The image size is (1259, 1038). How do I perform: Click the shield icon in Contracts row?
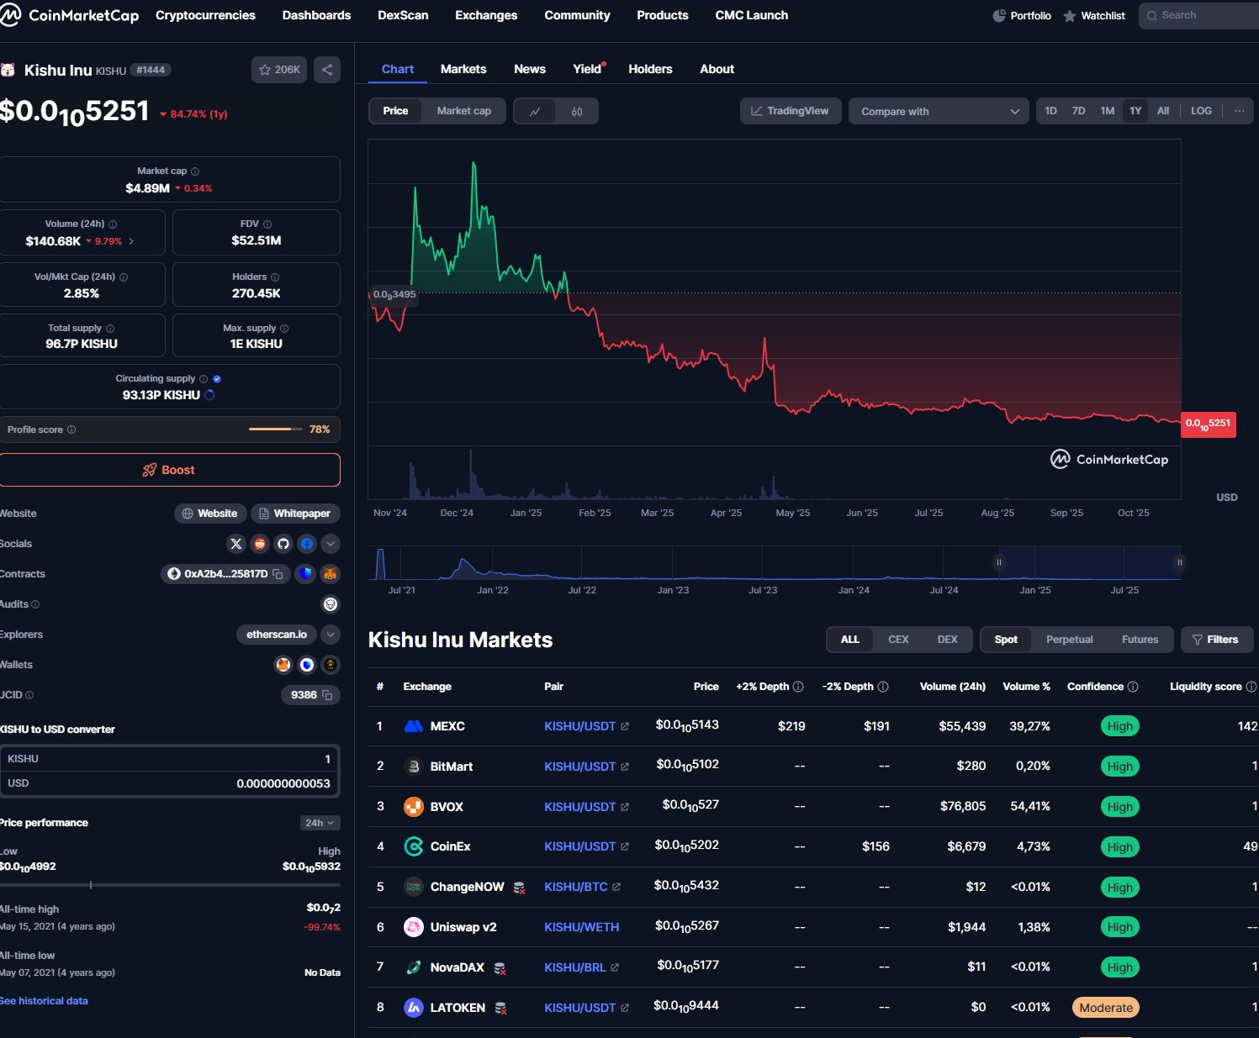(305, 574)
